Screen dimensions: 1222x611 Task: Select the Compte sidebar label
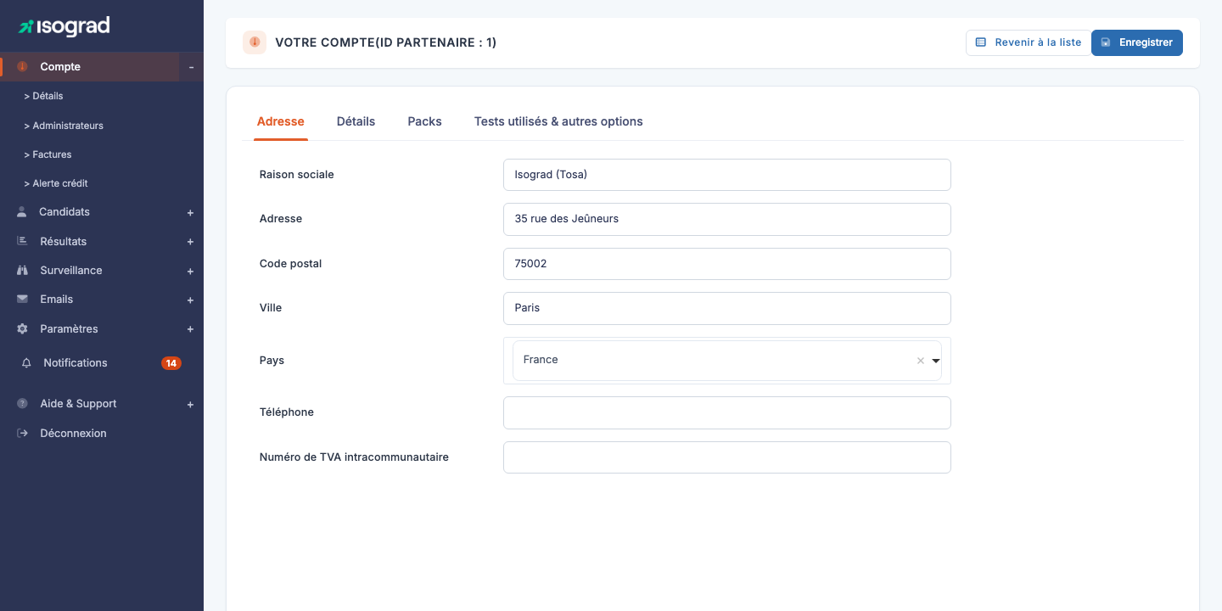pyautogui.click(x=60, y=67)
